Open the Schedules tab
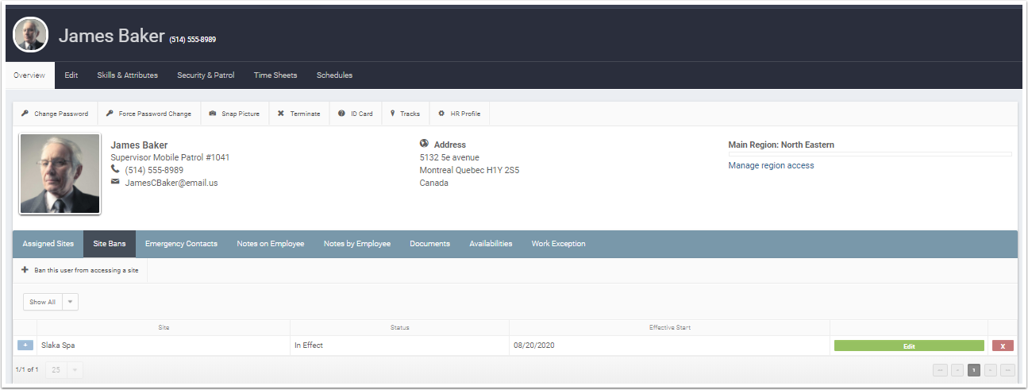 [x=334, y=75]
